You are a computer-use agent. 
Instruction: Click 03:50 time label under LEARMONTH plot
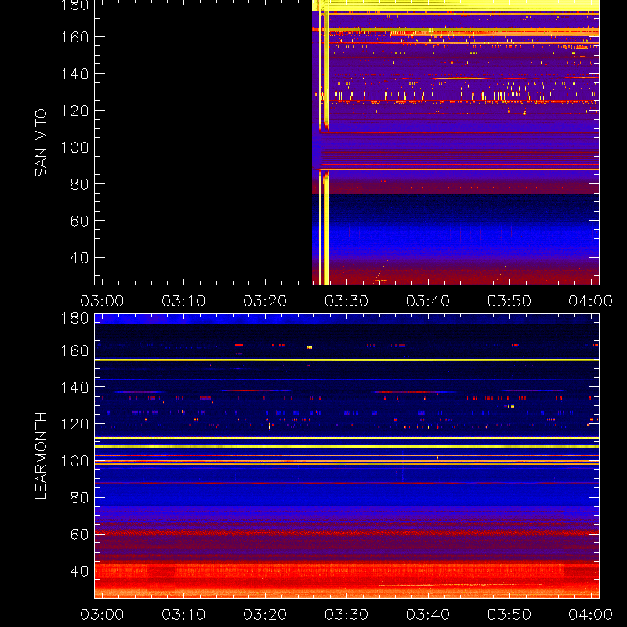tap(509, 614)
